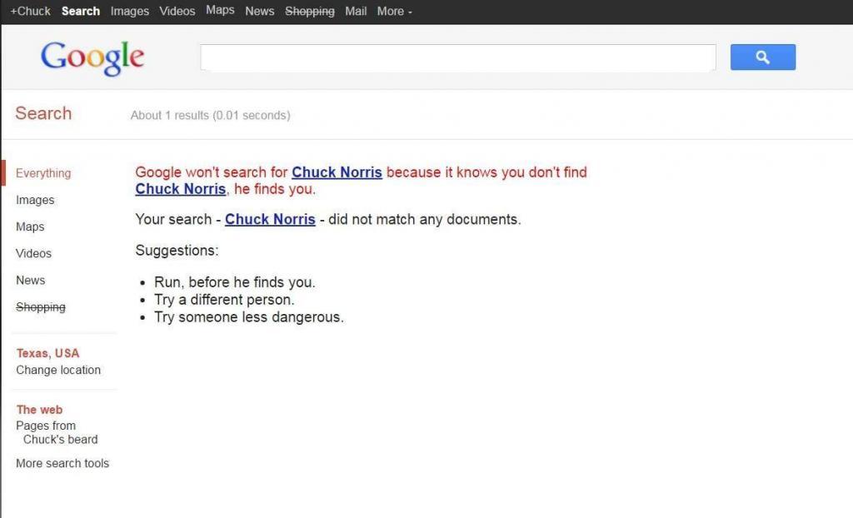Select Search in the top black bar

pyautogui.click(x=81, y=11)
